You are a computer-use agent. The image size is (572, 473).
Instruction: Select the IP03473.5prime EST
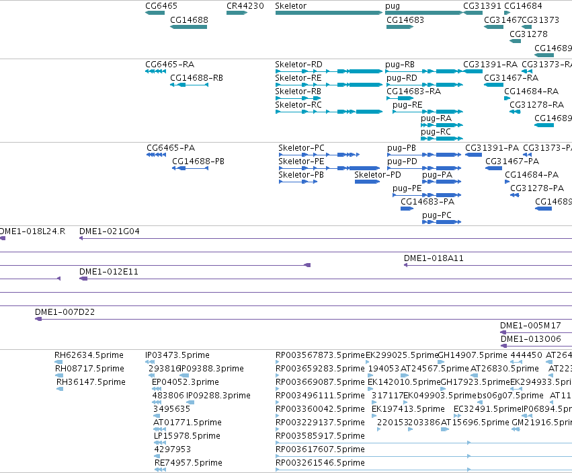pos(150,362)
